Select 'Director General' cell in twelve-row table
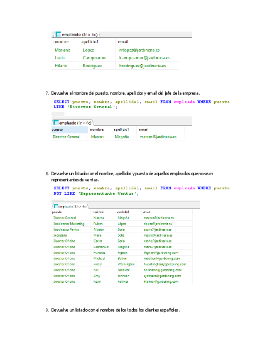This screenshot has width=272, height=352. point(64,218)
